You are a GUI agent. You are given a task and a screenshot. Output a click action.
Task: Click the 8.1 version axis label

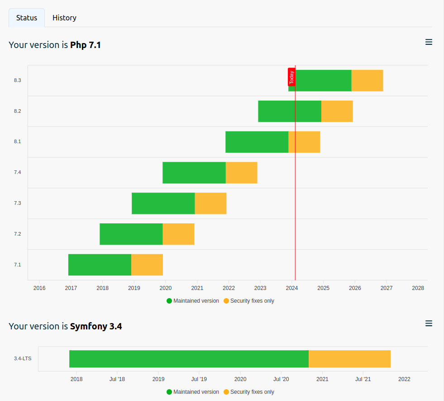[x=18, y=141]
